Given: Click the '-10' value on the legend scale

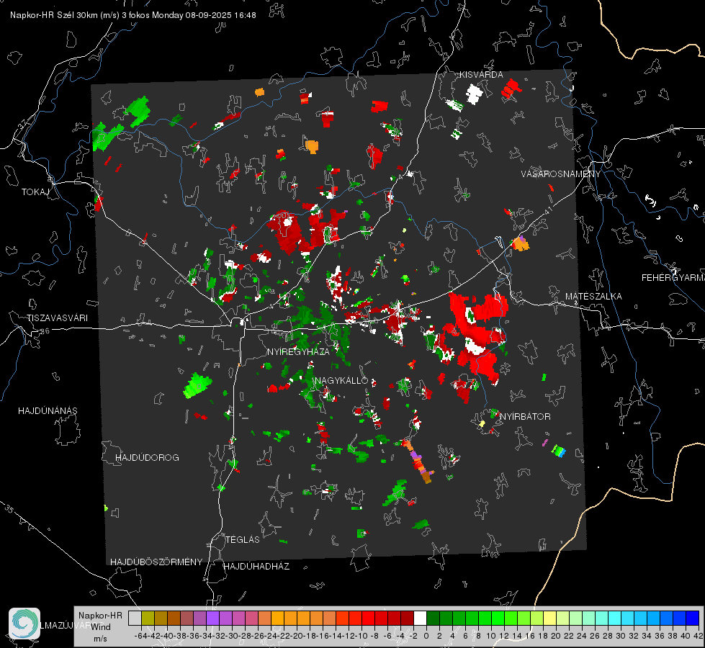Looking at the screenshot, I should (361, 636).
